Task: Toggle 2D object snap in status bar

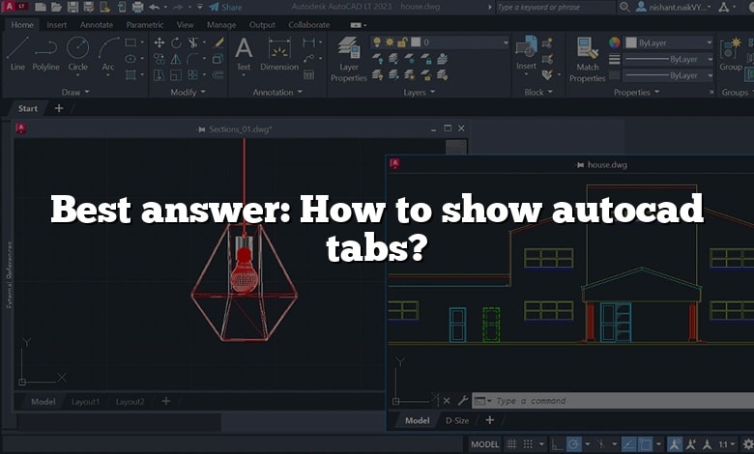Action: tap(645, 444)
